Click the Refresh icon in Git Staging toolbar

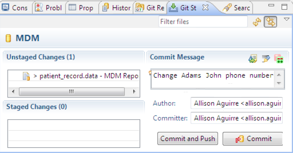click(257, 22)
